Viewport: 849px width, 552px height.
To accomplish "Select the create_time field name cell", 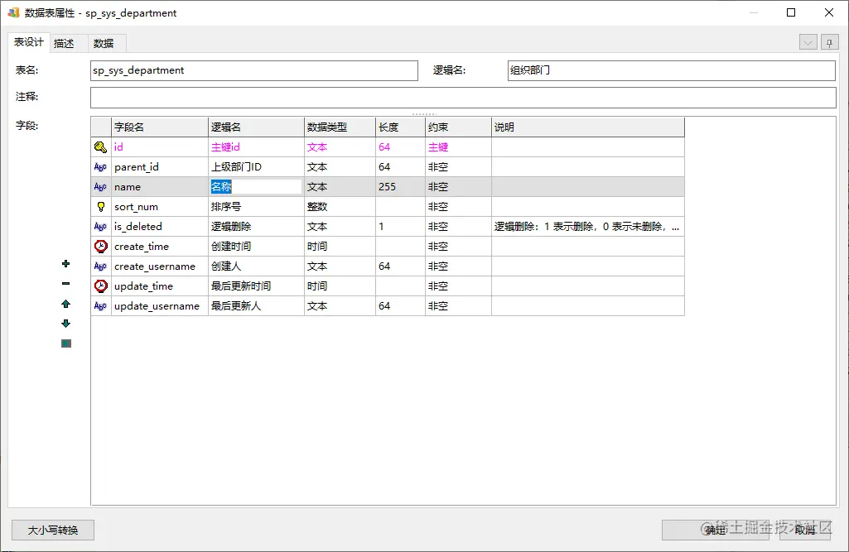I will click(x=160, y=247).
